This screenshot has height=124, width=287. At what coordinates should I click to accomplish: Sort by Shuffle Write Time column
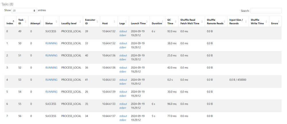[257, 22]
